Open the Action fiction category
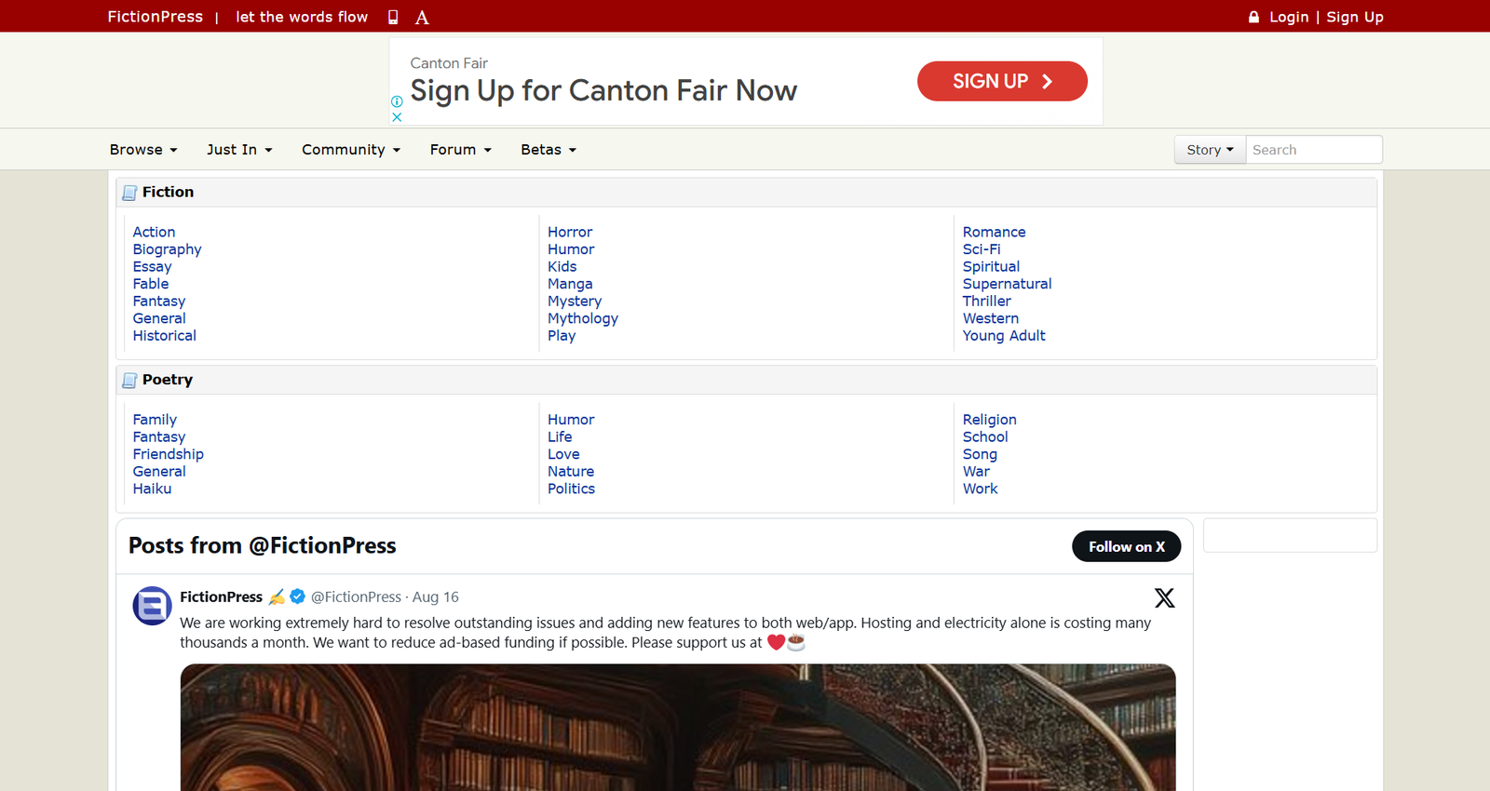Image resolution: width=1490 pixels, height=791 pixels. 154,232
